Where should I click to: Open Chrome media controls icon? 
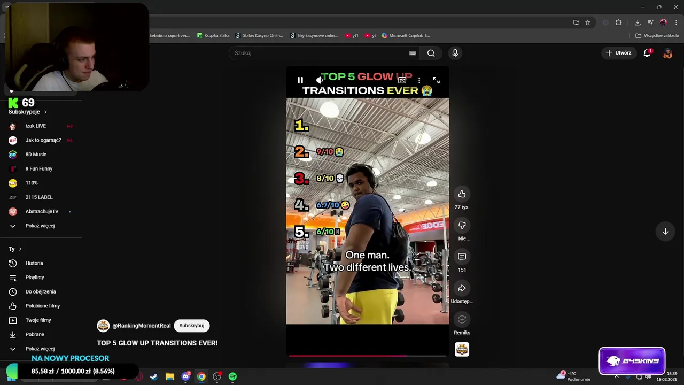click(x=650, y=22)
